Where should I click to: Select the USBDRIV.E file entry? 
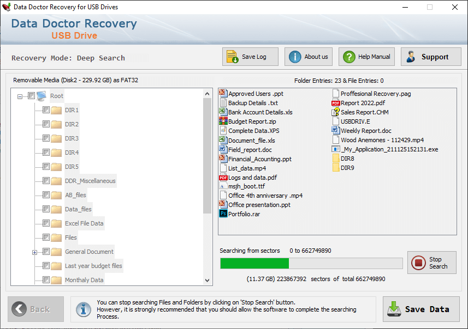[x=355, y=121]
